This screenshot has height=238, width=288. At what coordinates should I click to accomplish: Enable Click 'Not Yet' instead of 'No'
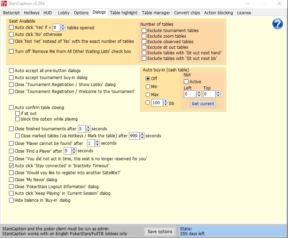11,41
